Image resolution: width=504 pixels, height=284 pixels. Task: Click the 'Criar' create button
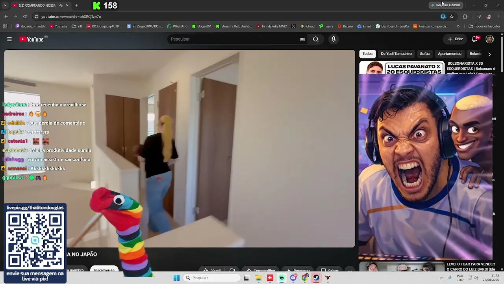tap(455, 39)
